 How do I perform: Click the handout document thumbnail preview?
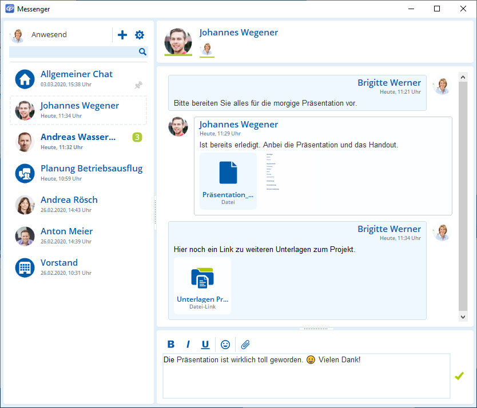pos(272,171)
